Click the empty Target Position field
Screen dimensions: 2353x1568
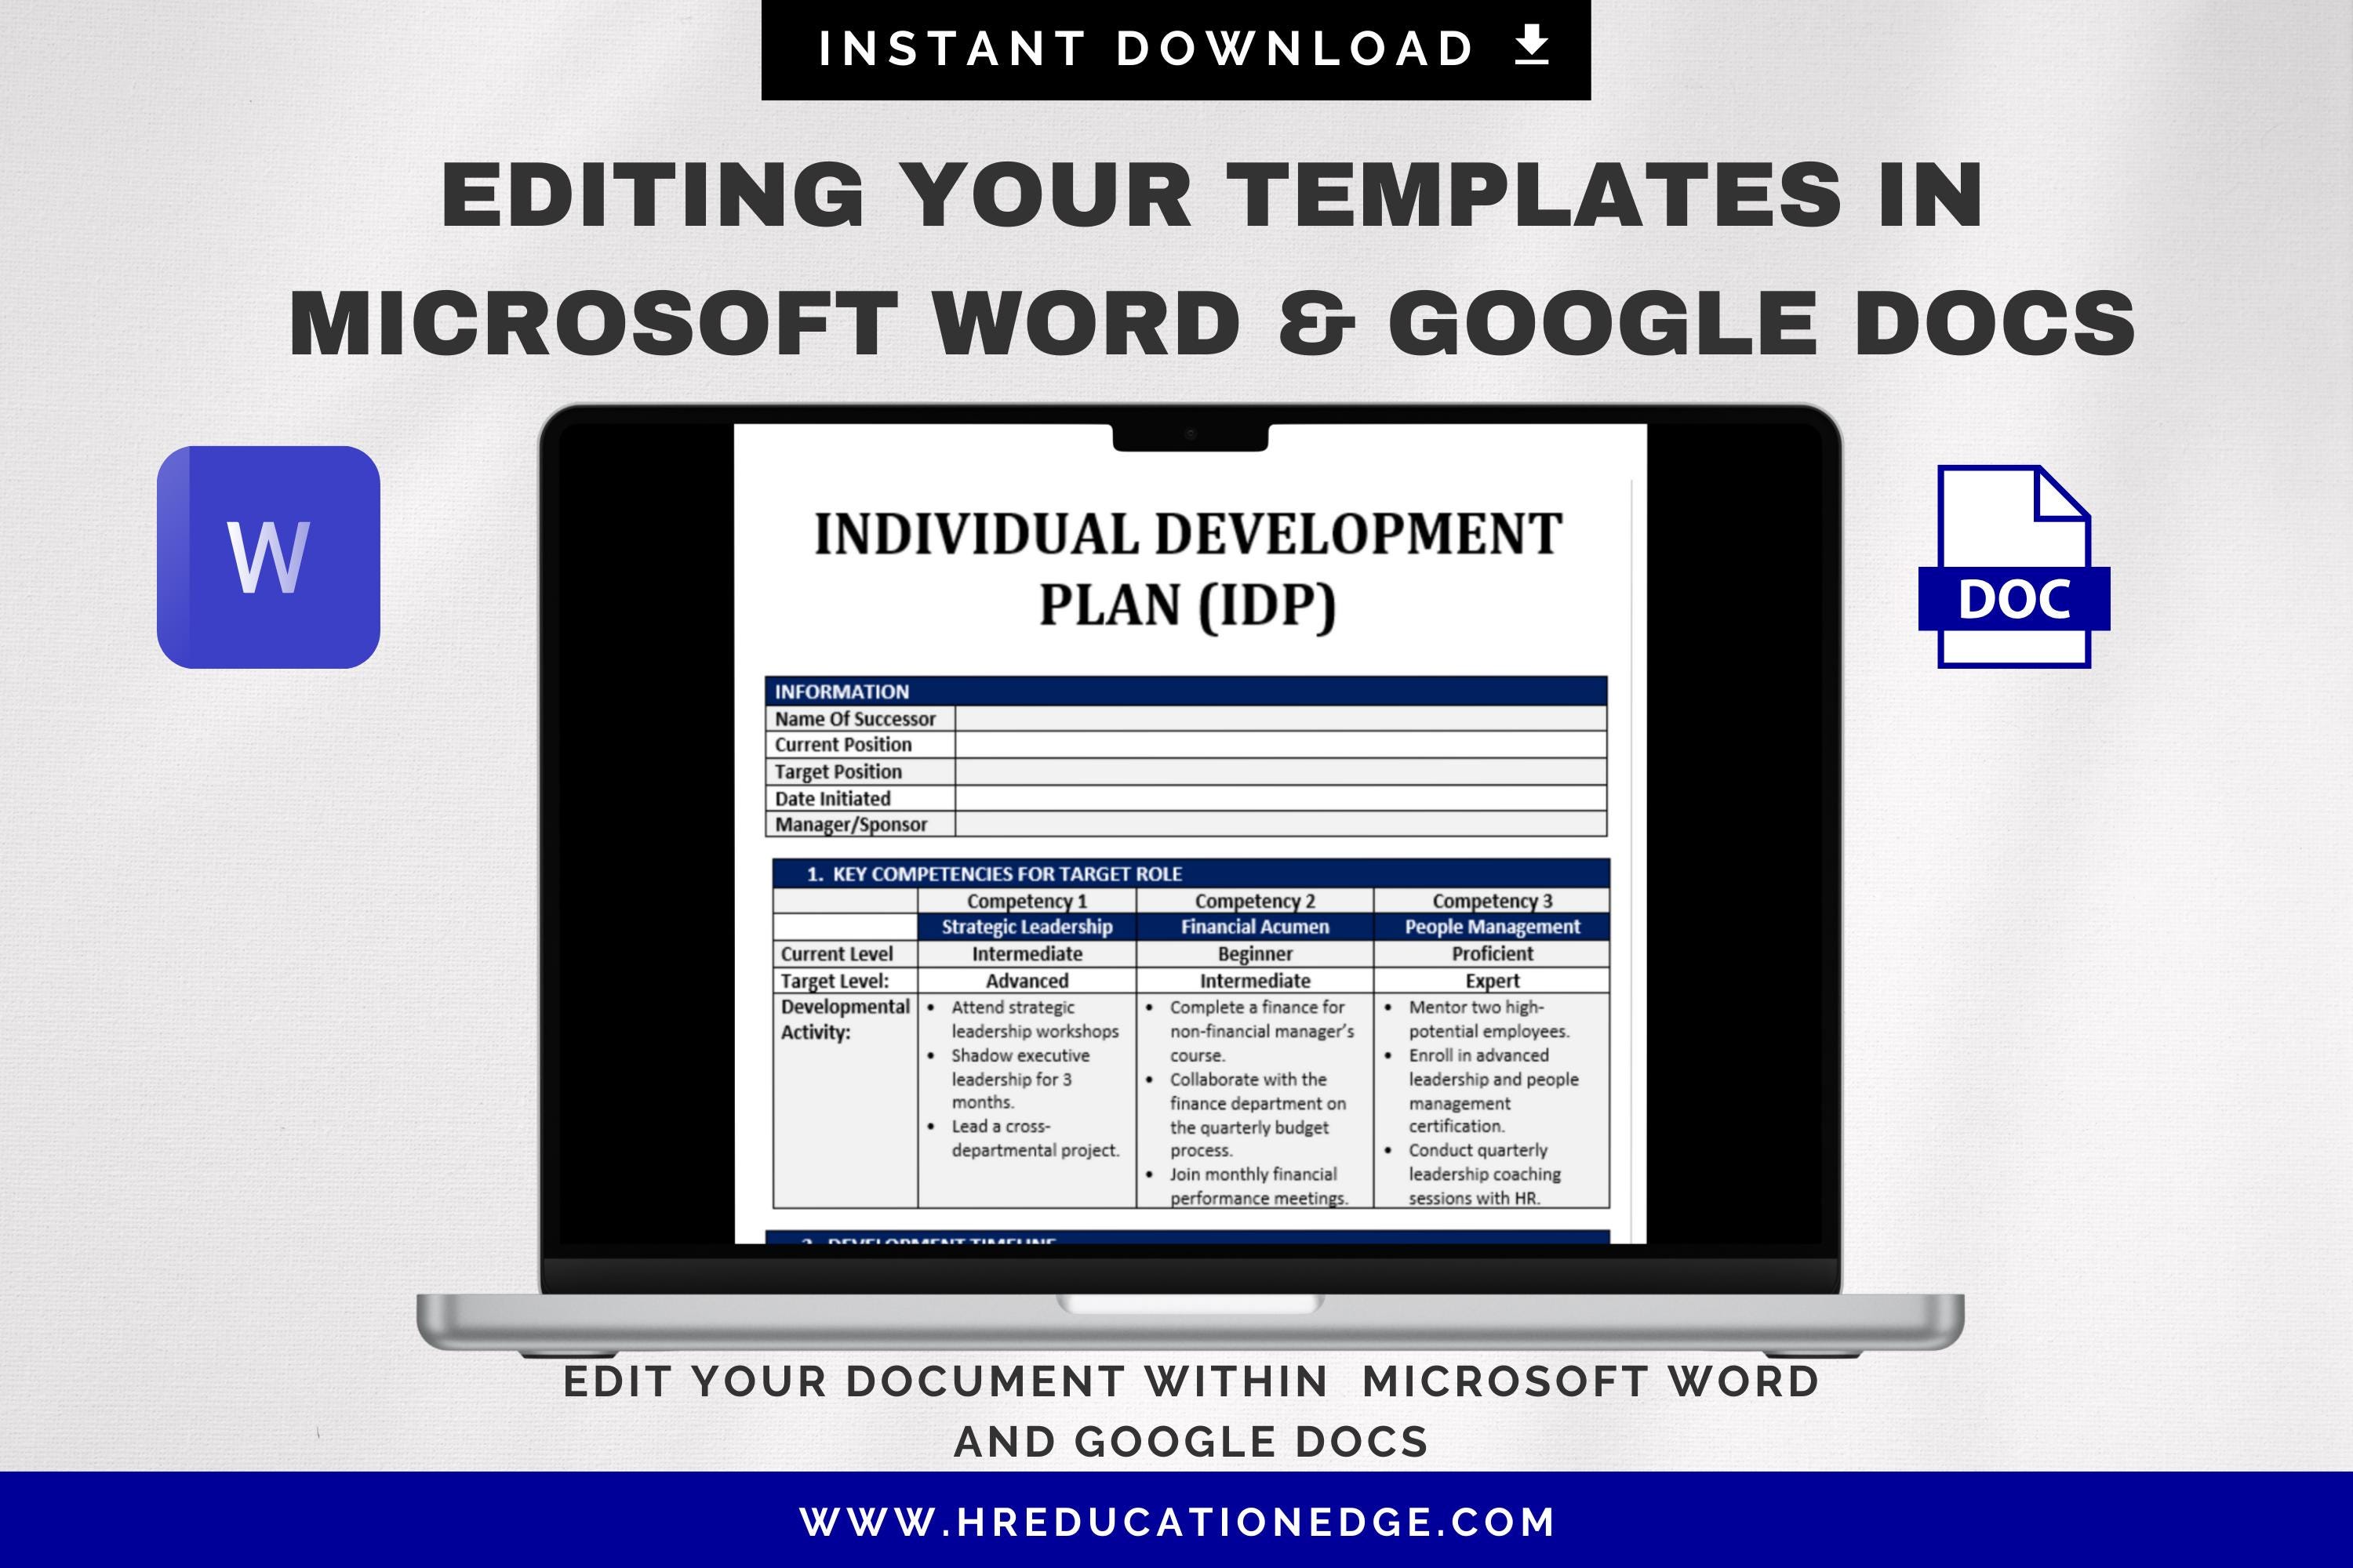point(1281,771)
